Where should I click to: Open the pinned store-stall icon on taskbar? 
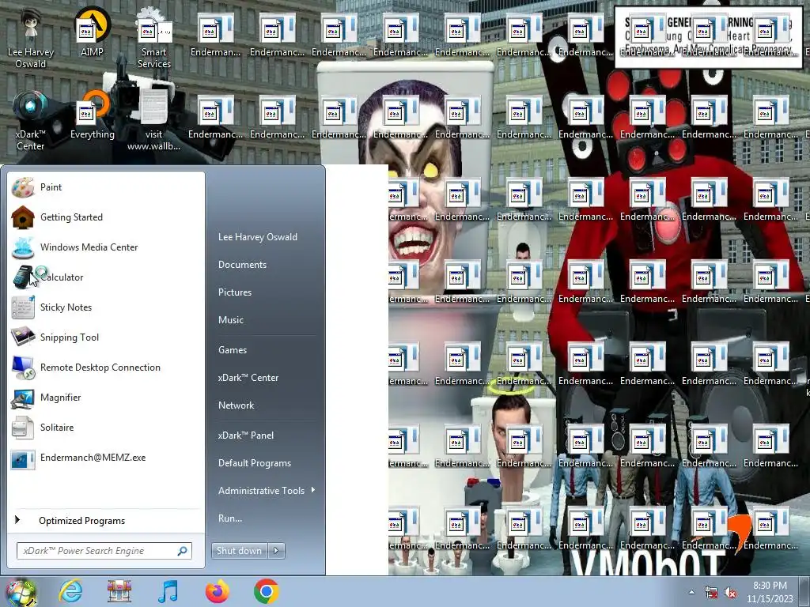point(119,591)
